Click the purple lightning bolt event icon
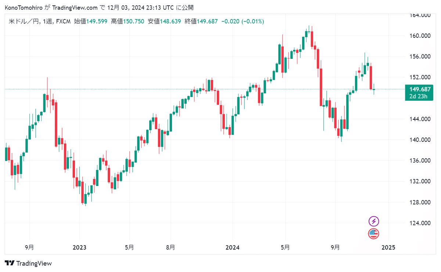 click(x=374, y=221)
